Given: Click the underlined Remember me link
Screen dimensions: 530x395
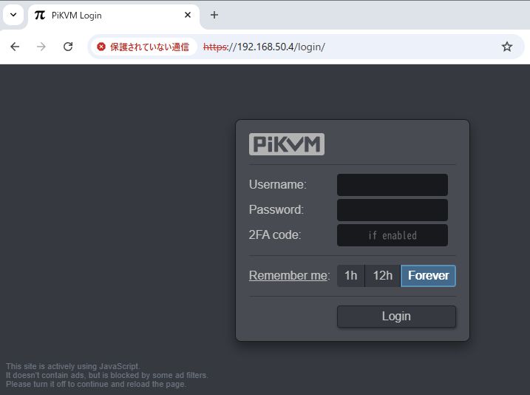Looking at the screenshot, I should pos(288,276).
